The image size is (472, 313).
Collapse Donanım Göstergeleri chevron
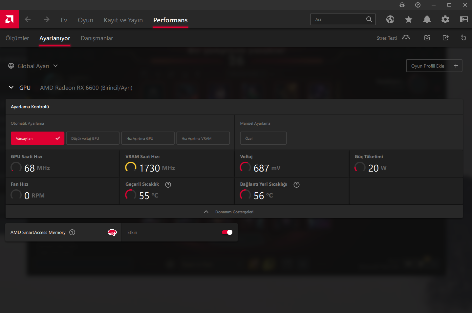pos(206,212)
